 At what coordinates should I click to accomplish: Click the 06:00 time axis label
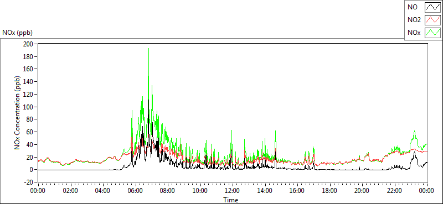[135, 190]
